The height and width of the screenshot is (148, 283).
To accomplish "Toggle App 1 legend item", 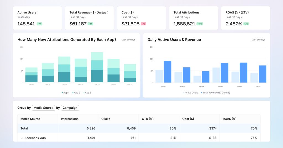I will pos(65,93).
